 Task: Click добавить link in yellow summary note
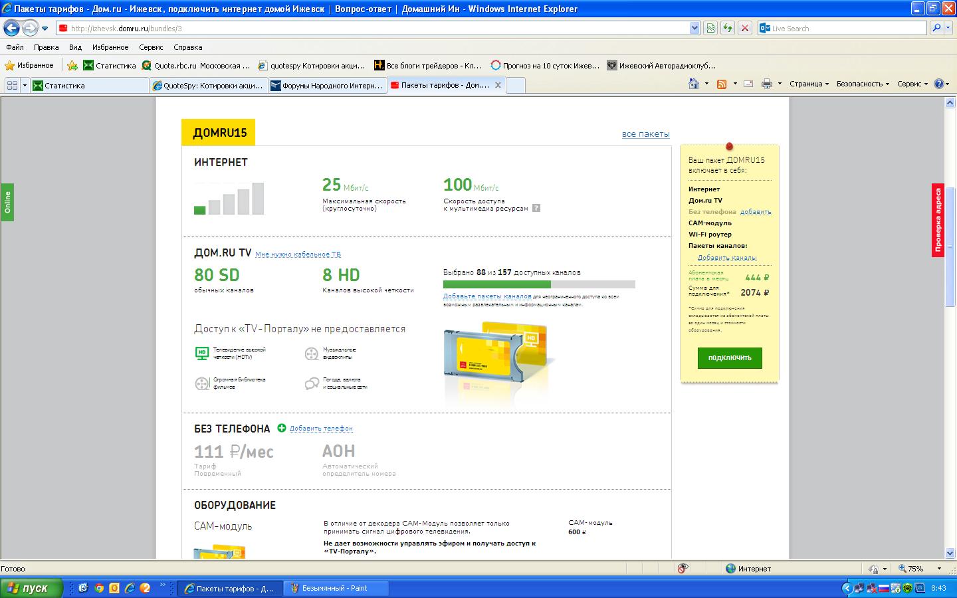(x=756, y=212)
